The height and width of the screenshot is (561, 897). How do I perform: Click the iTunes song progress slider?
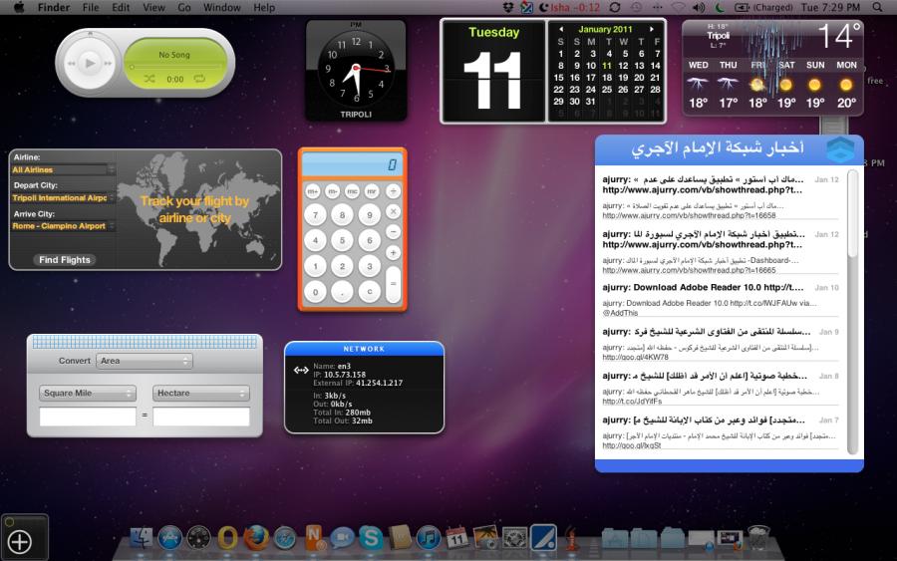pyautogui.click(x=174, y=66)
